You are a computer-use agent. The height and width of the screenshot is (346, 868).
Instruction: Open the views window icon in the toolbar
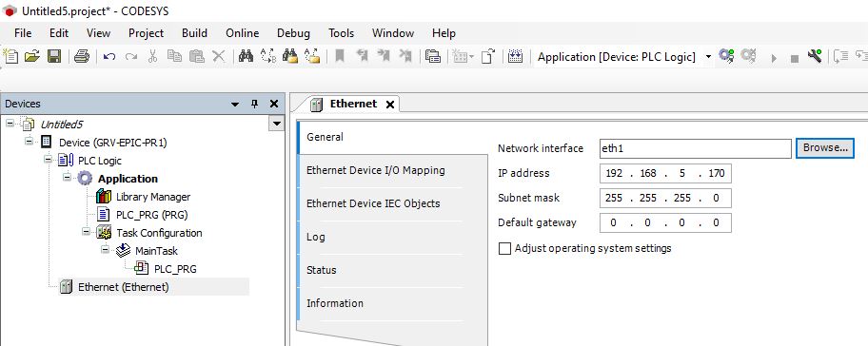click(433, 56)
